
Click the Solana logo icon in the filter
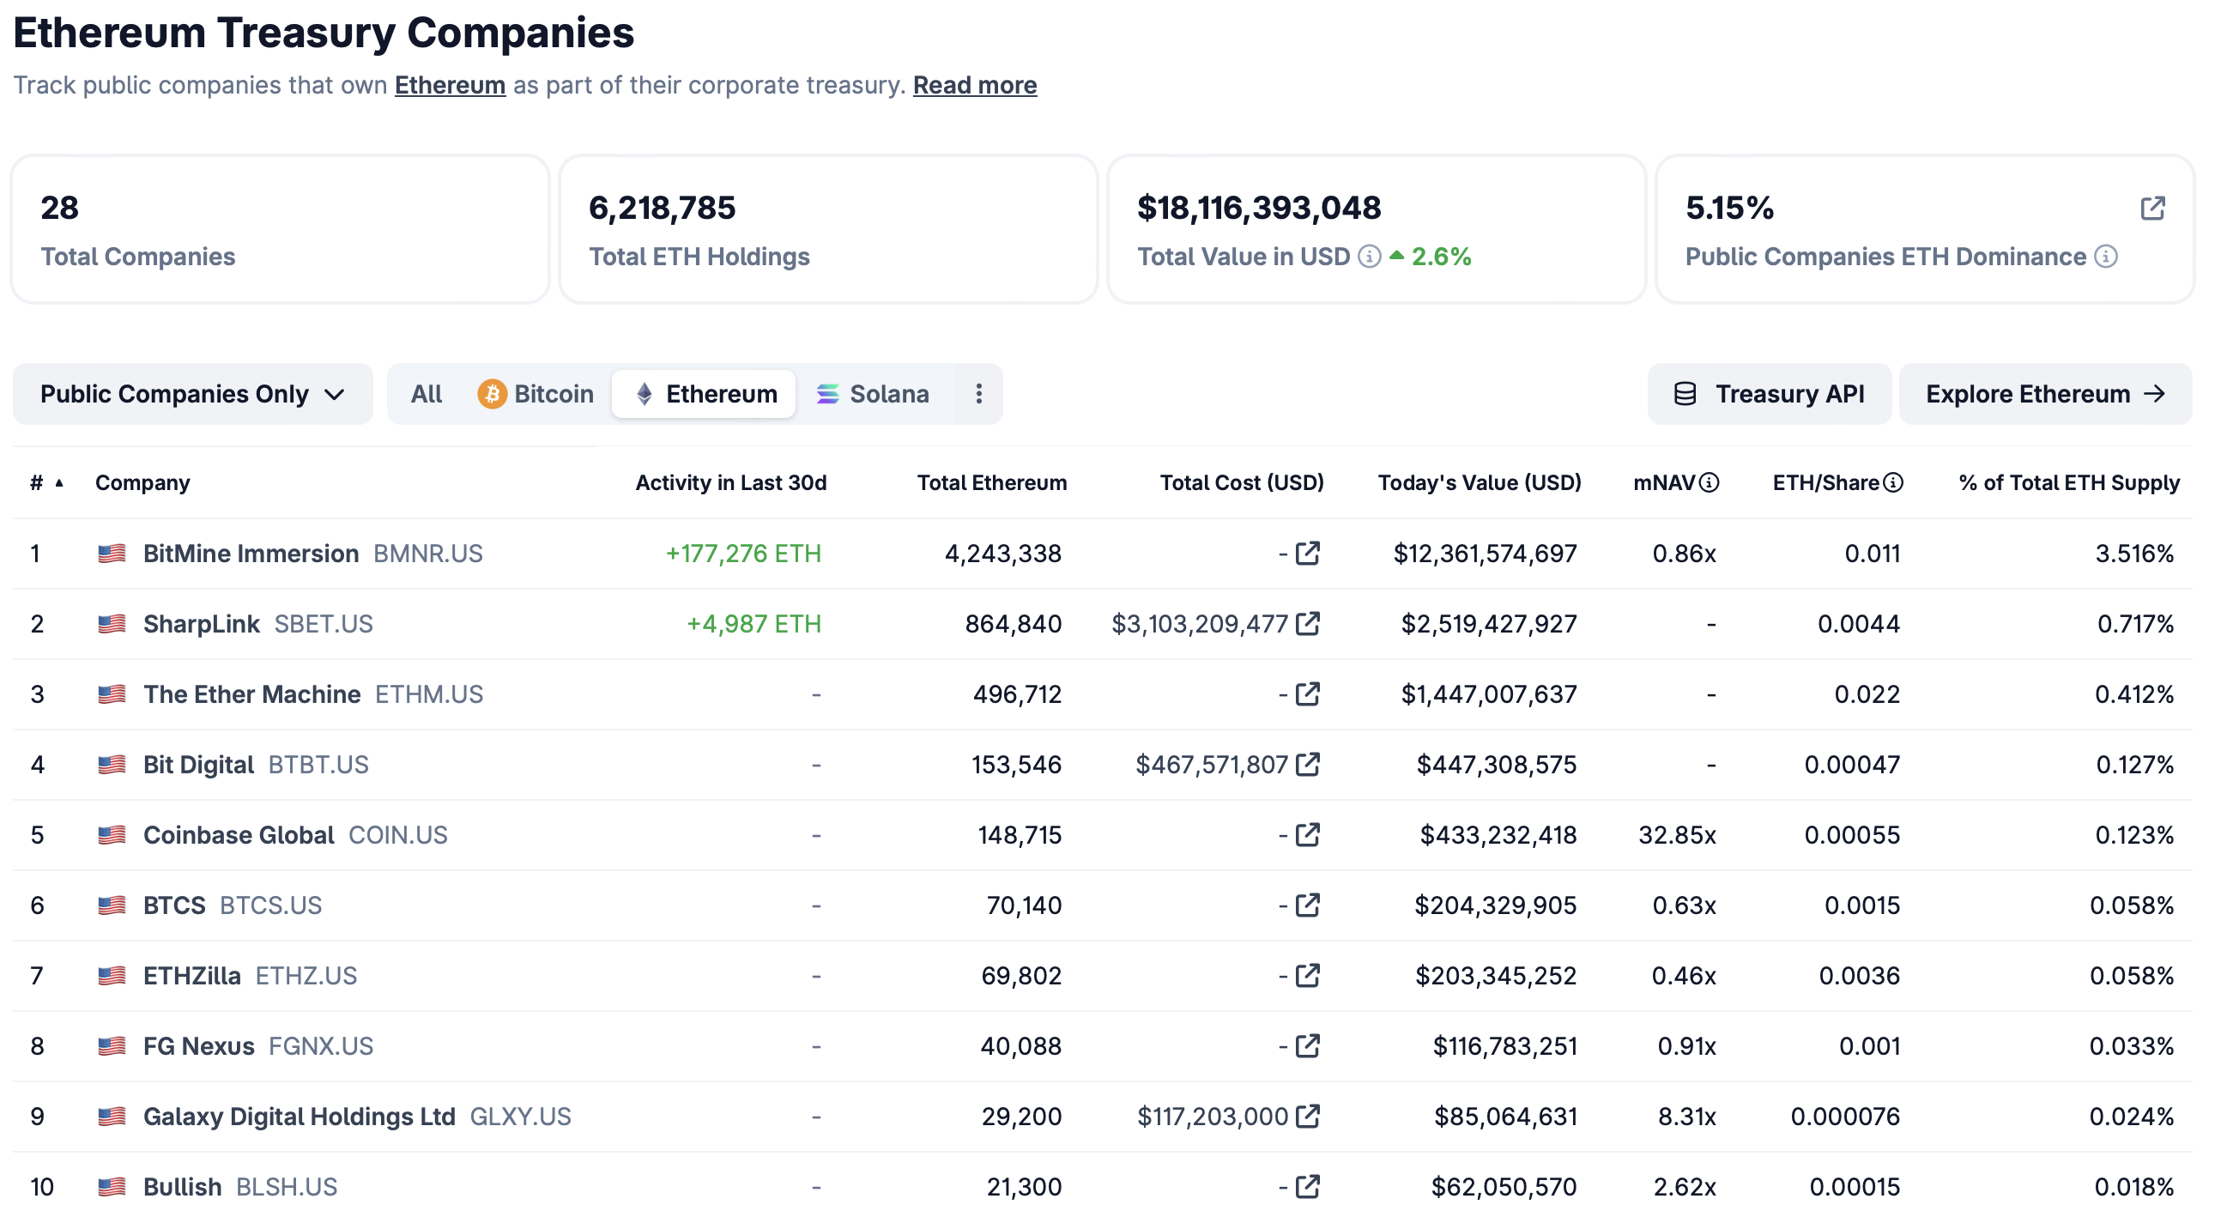coord(828,393)
